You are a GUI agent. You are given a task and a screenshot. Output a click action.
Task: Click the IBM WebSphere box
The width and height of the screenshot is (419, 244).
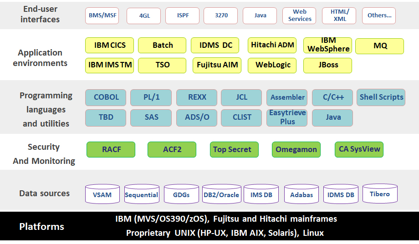point(327,45)
